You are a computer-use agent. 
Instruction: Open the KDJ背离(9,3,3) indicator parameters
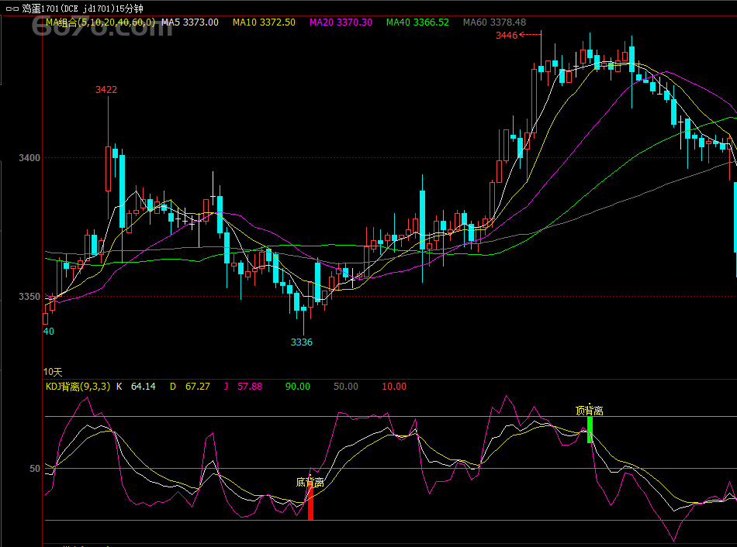(x=78, y=386)
